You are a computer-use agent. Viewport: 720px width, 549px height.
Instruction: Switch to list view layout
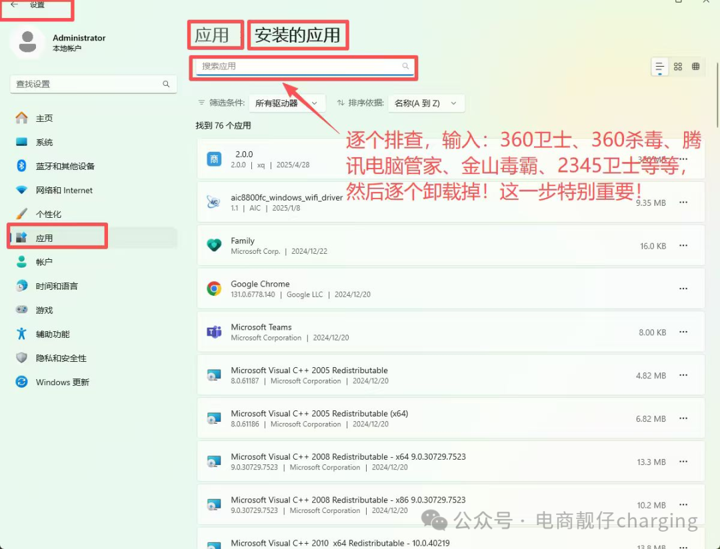pos(660,67)
